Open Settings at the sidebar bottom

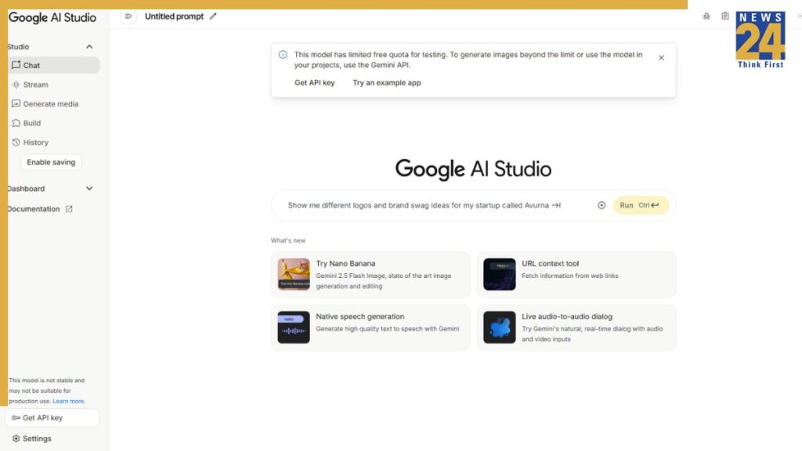tap(36, 438)
